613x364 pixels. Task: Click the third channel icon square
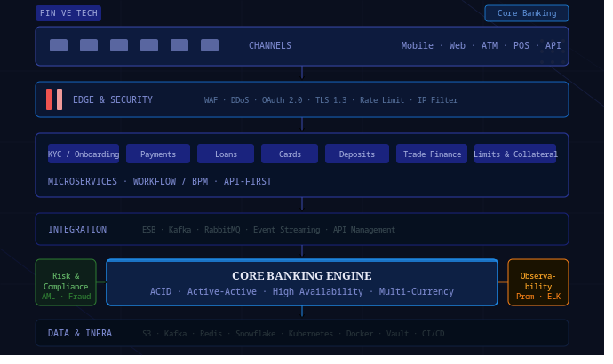(119, 45)
